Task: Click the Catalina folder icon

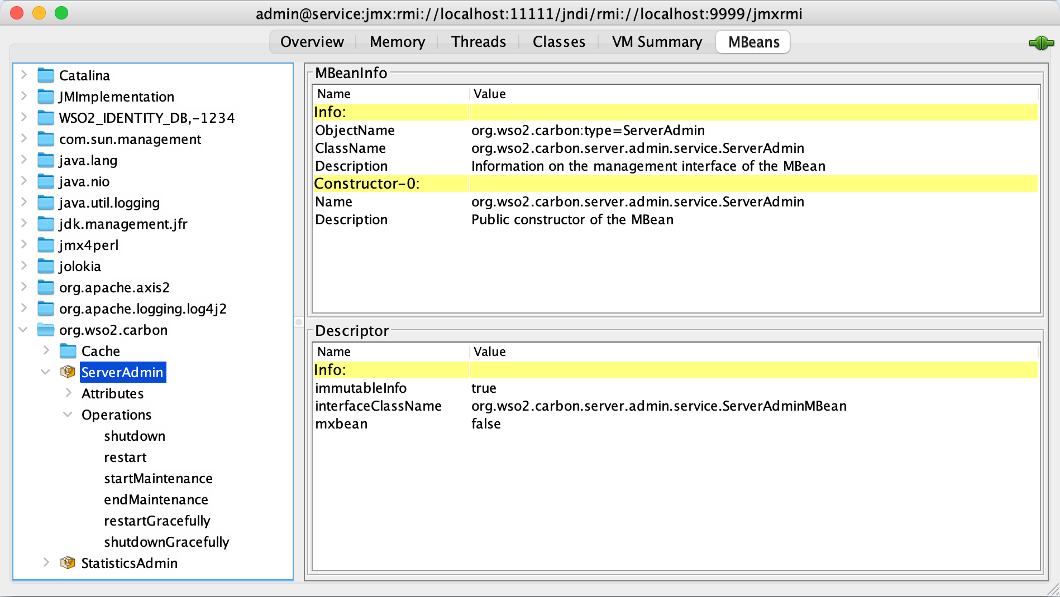Action: click(x=46, y=75)
